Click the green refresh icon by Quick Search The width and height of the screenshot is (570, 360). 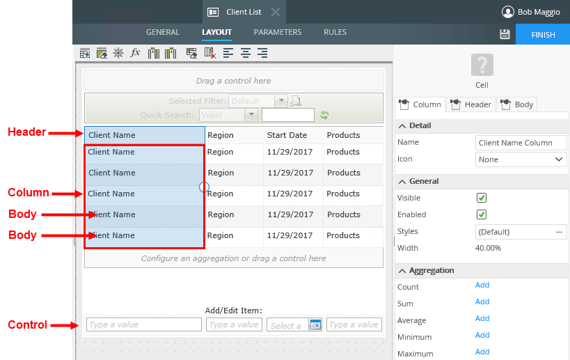point(324,115)
